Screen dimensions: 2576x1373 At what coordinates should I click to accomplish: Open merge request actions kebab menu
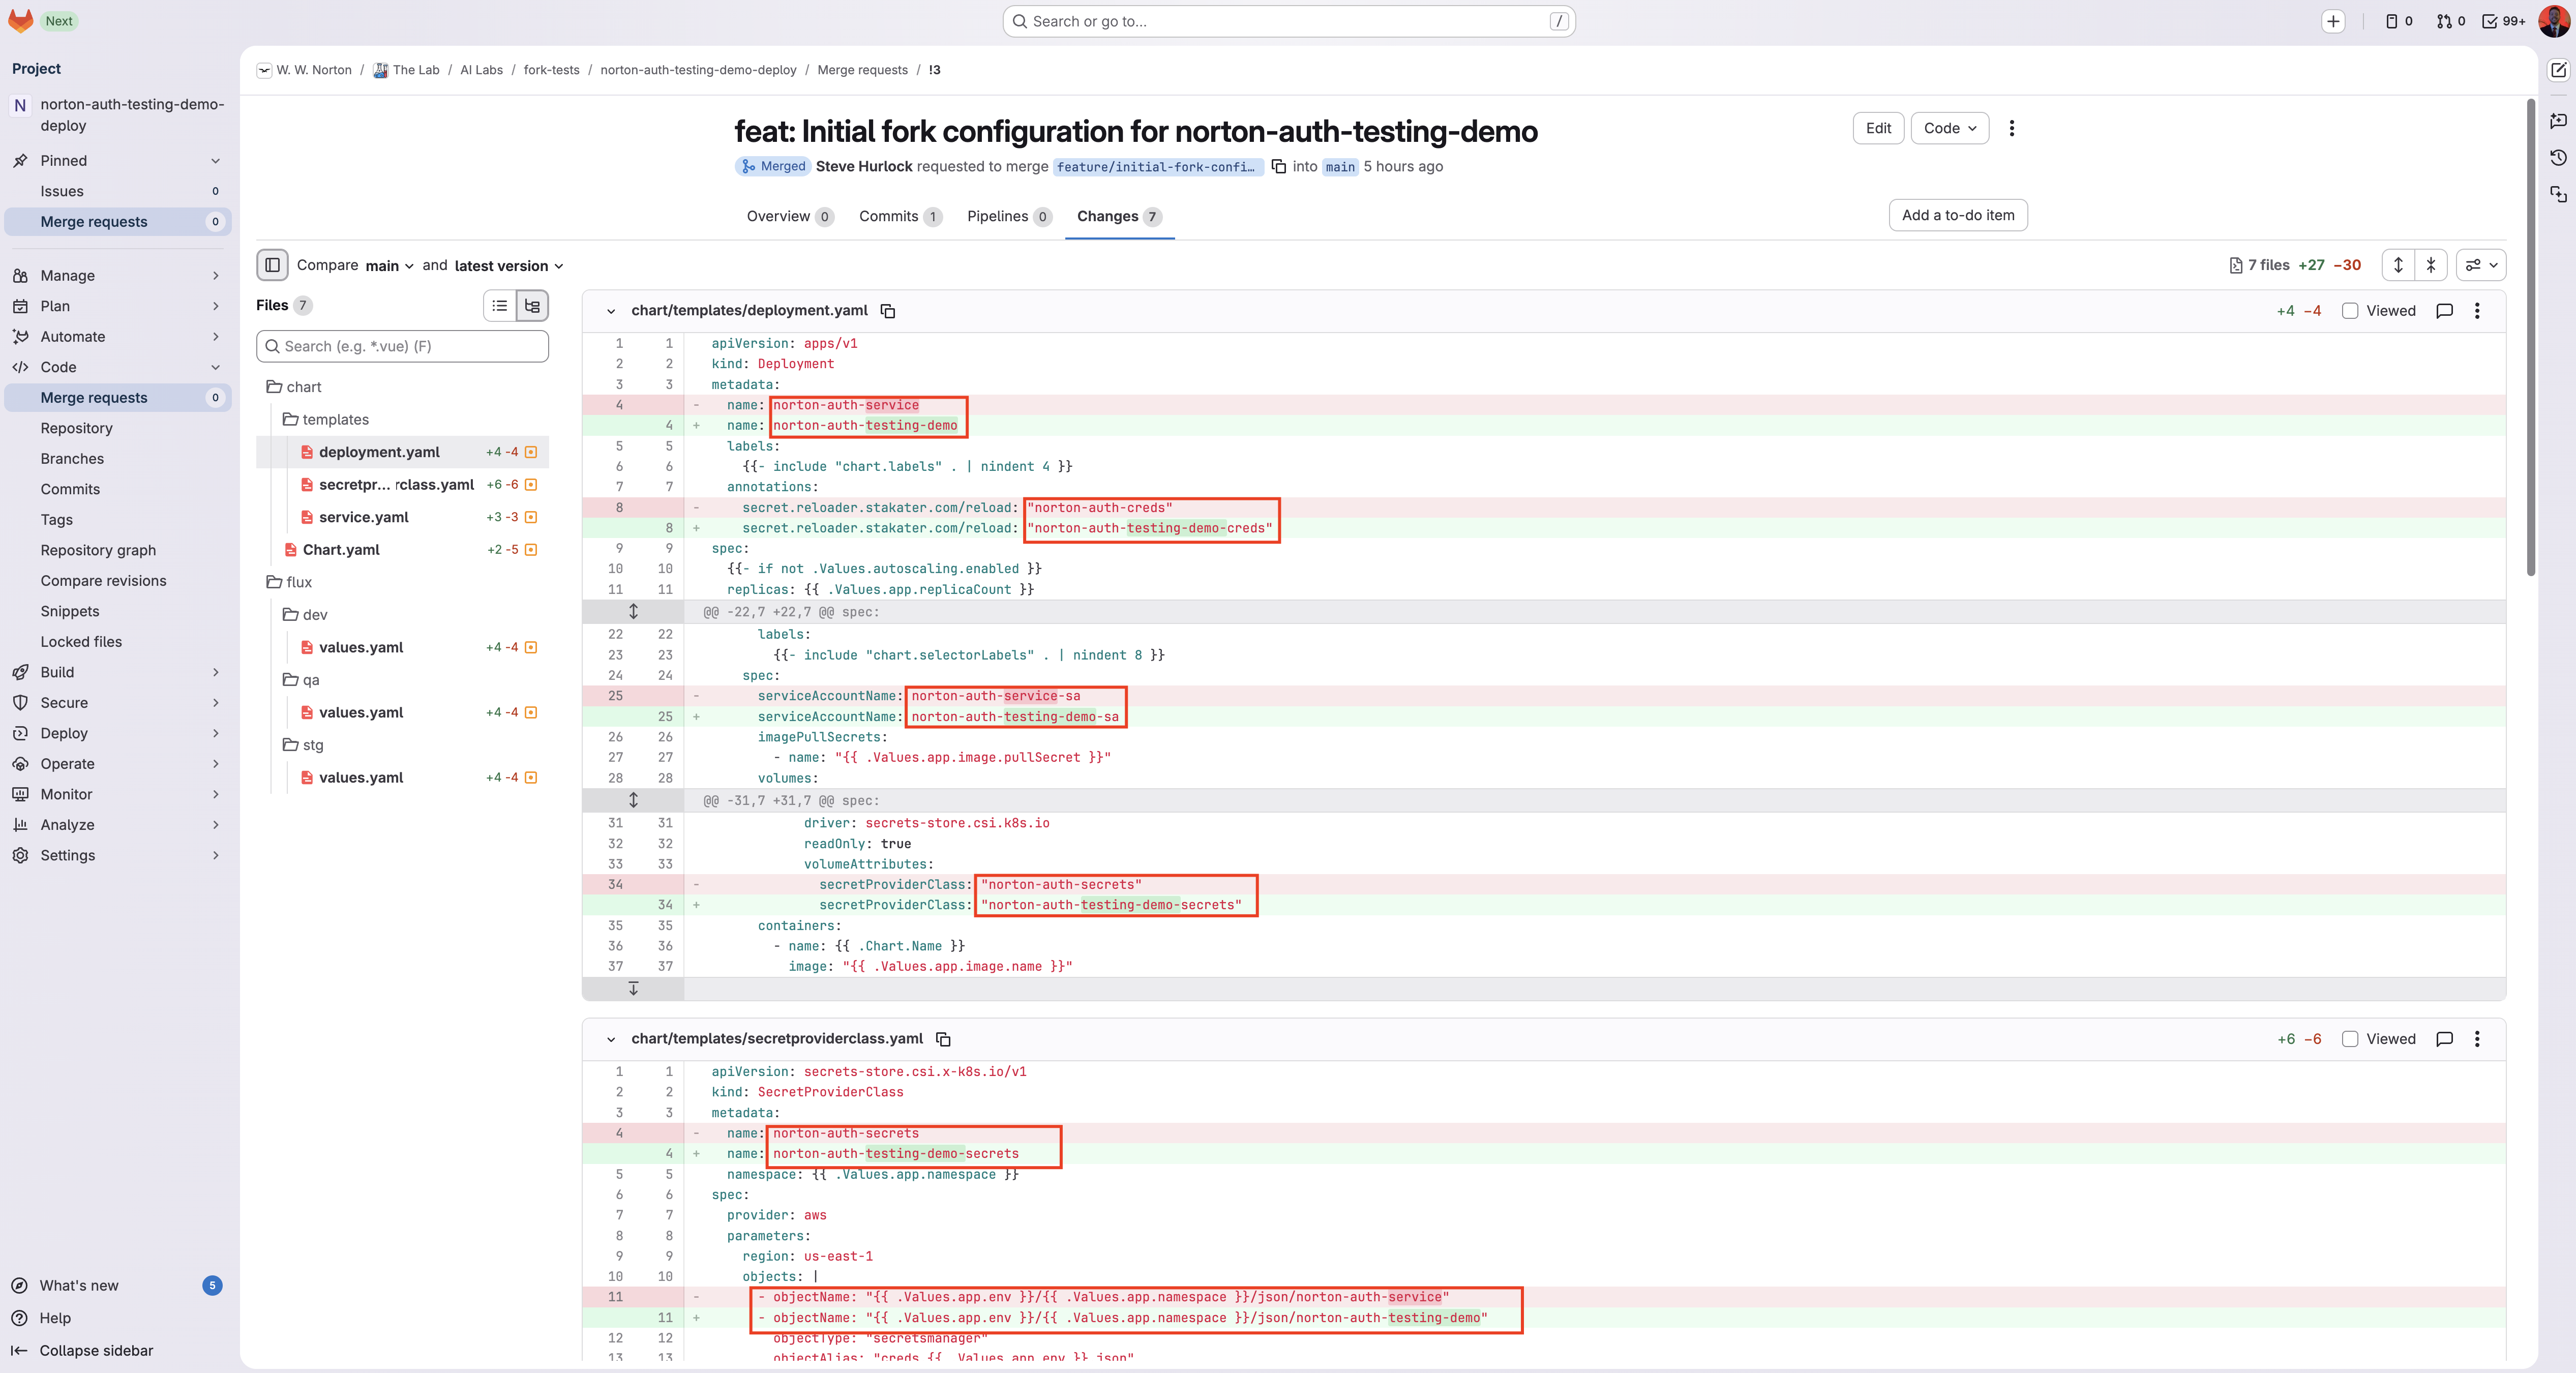2012,128
